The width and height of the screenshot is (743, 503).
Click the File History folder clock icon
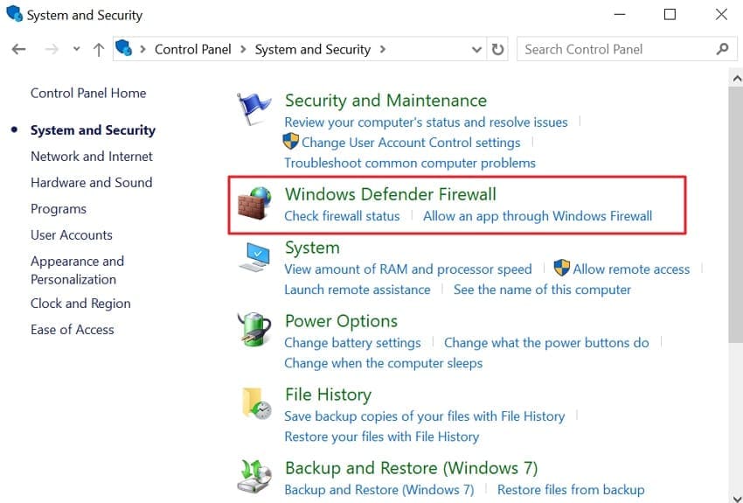pos(256,403)
